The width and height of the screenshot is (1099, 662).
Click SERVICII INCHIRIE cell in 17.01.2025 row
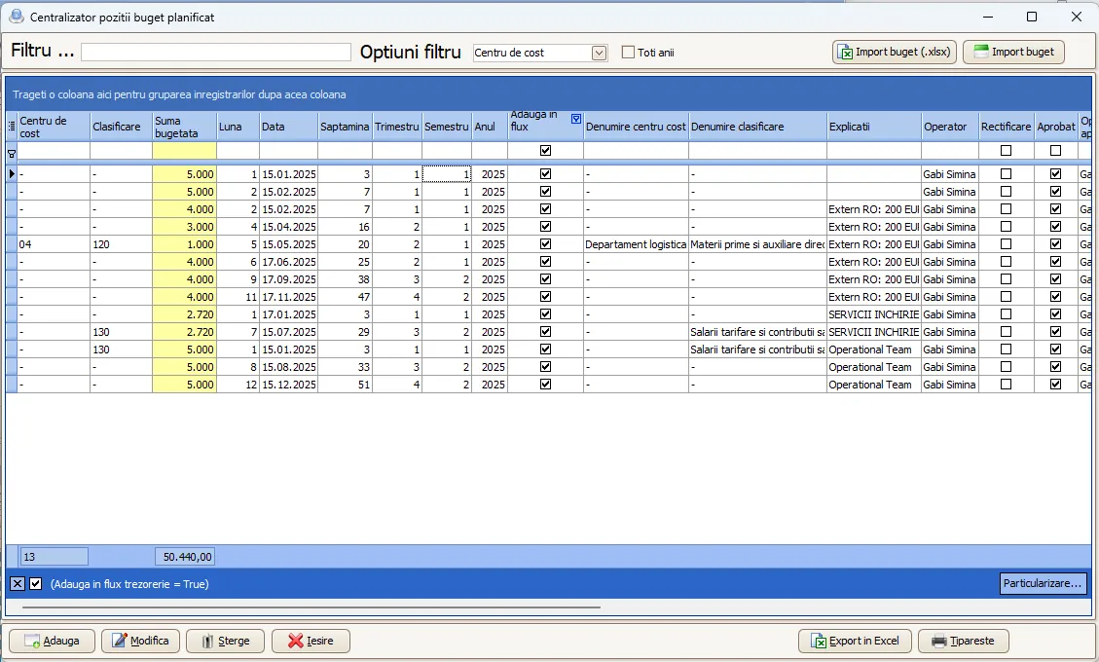[874, 314]
